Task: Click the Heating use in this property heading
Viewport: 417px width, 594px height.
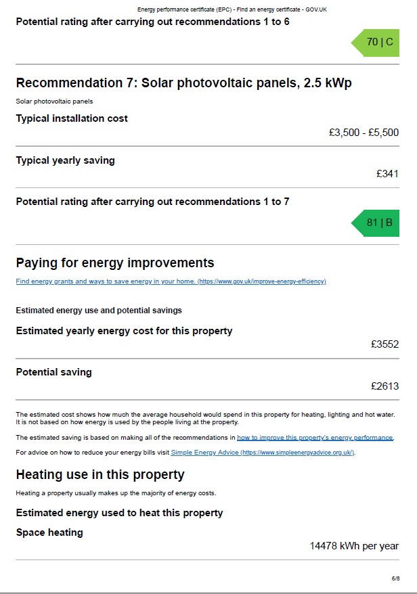Action: pos(100,474)
